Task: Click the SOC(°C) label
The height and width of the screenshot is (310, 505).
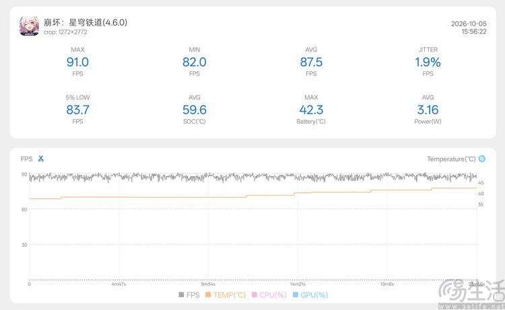Action: [x=194, y=122]
